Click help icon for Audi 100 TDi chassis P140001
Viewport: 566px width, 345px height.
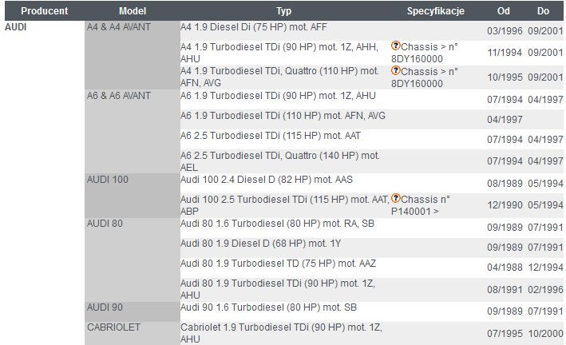tap(396, 198)
